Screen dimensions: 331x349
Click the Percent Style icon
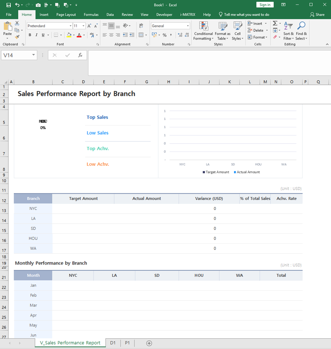tap(165, 35)
